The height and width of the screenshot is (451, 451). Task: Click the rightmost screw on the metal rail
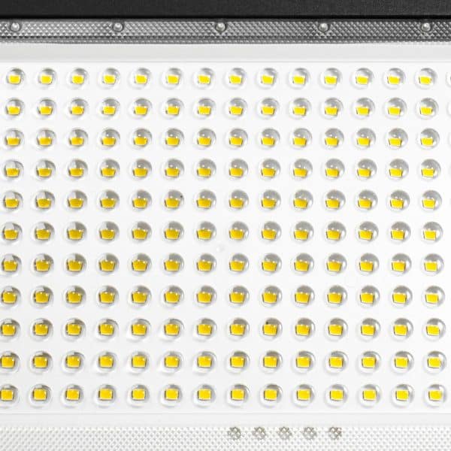426,27
